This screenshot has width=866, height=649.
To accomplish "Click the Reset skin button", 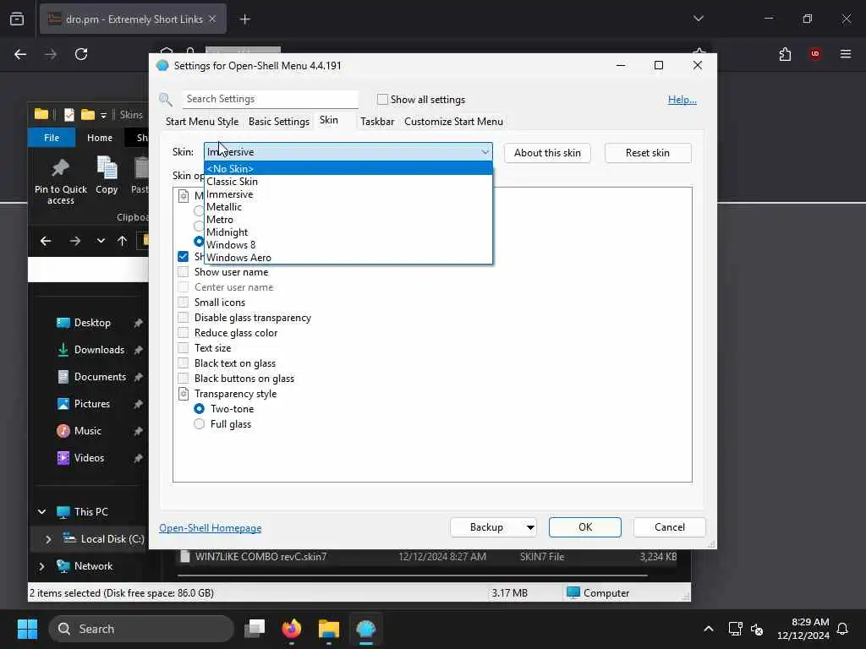I will (x=647, y=153).
